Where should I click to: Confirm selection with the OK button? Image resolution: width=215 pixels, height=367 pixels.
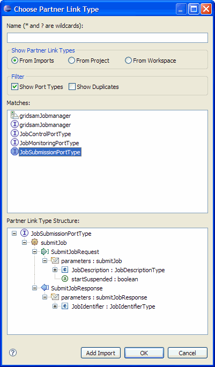tap(144, 353)
